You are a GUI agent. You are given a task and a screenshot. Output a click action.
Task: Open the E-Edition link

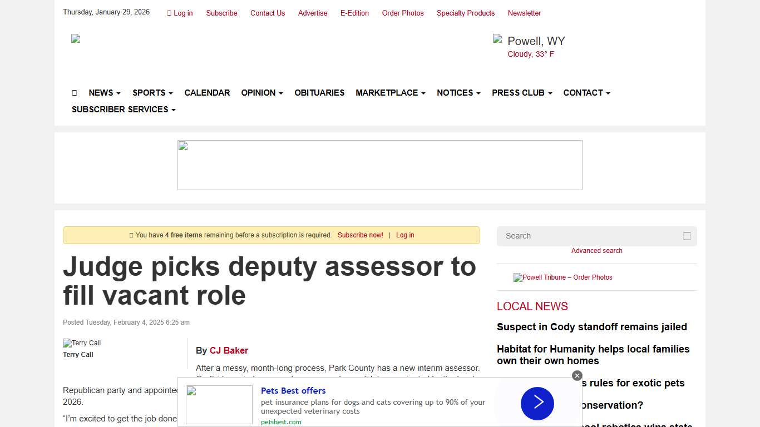click(x=354, y=13)
